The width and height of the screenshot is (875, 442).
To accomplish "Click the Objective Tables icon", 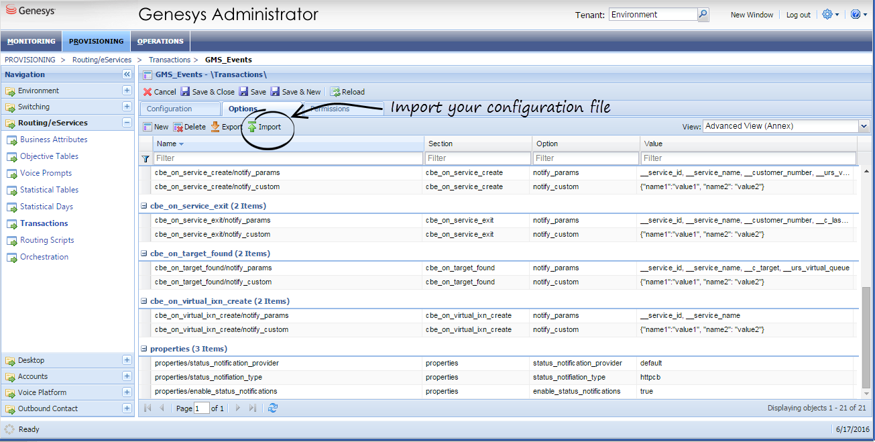I will [12, 157].
